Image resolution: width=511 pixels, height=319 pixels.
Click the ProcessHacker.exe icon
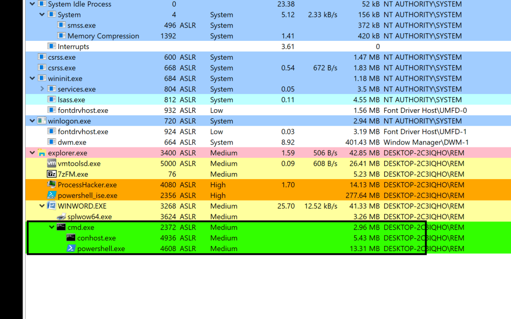[52, 185]
